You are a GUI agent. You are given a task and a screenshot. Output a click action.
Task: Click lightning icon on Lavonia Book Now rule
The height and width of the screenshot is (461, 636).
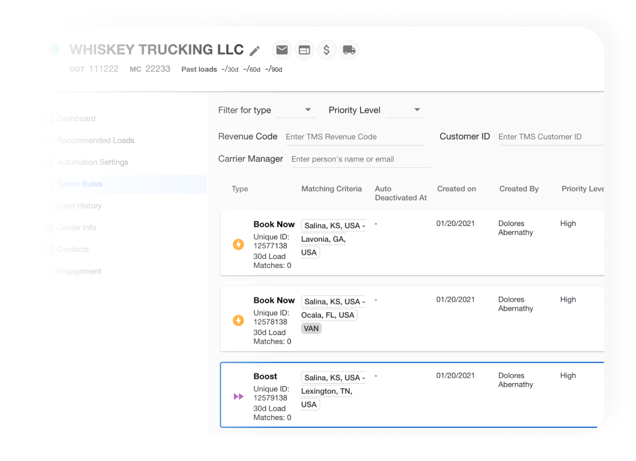click(x=238, y=245)
